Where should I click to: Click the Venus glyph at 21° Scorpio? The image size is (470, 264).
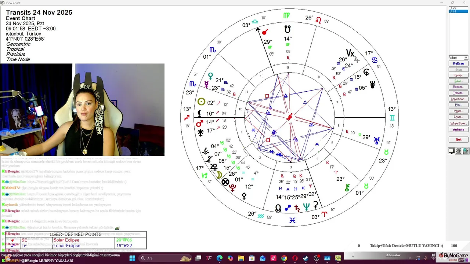(210, 76)
